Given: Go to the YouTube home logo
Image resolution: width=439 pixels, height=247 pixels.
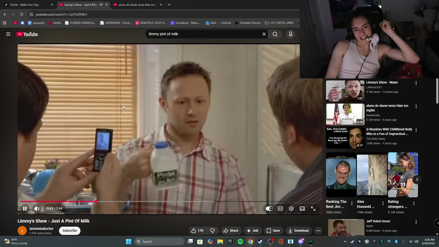Looking at the screenshot, I should 27,34.
